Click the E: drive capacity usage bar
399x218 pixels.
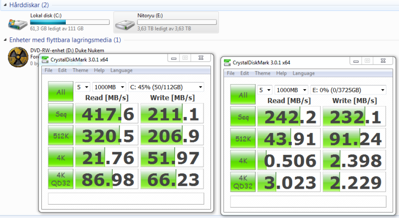[177, 22]
